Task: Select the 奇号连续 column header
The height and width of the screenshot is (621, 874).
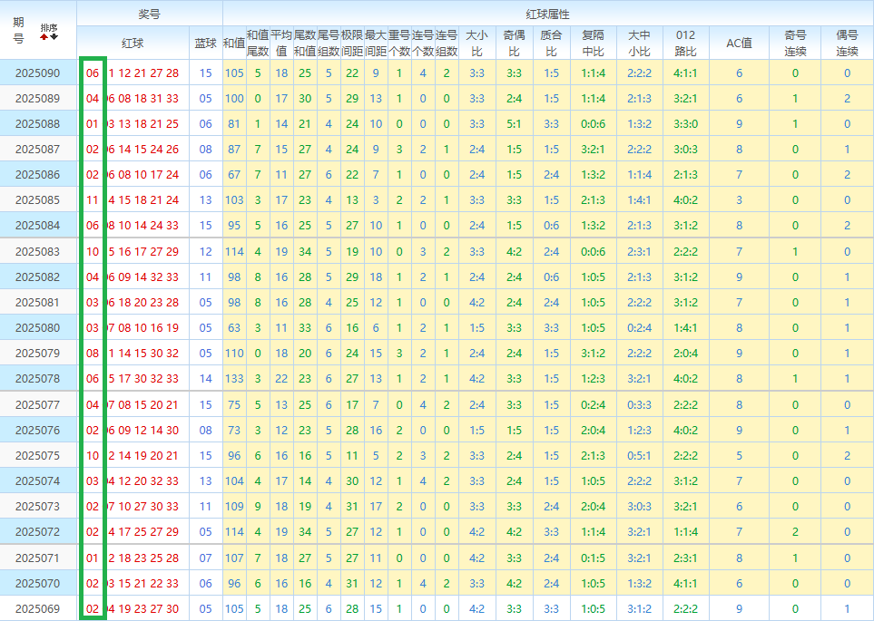Action: click(x=795, y=43)
